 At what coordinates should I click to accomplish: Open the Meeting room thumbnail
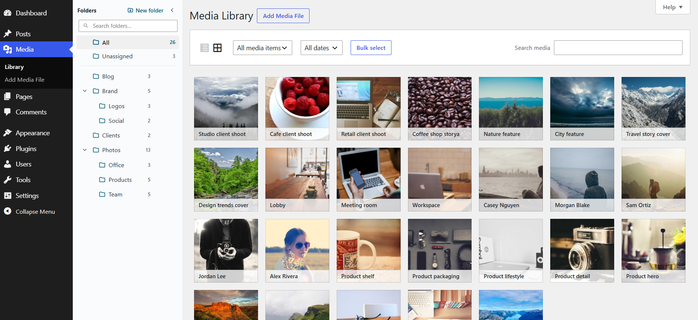369,180
